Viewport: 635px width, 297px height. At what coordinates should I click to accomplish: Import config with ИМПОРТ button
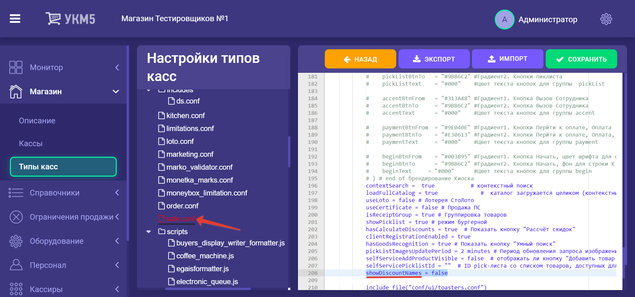507,59
